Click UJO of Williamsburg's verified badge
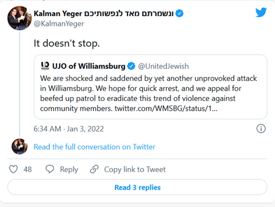 coord(131,66)
